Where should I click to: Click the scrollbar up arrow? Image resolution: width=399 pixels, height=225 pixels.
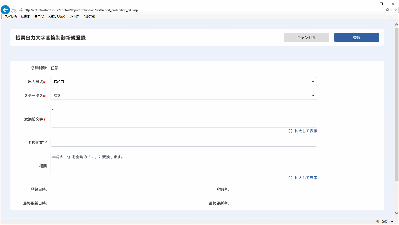click(x=396, y=25)
